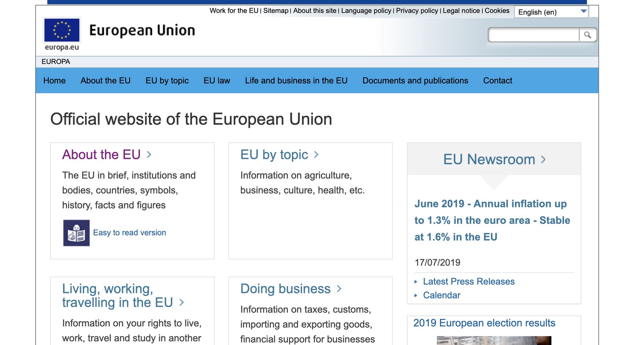Image resolution: width=629 pixels, height=345 pixels.
Task: Open 2019 European election results link
Action: coord(484,323)
